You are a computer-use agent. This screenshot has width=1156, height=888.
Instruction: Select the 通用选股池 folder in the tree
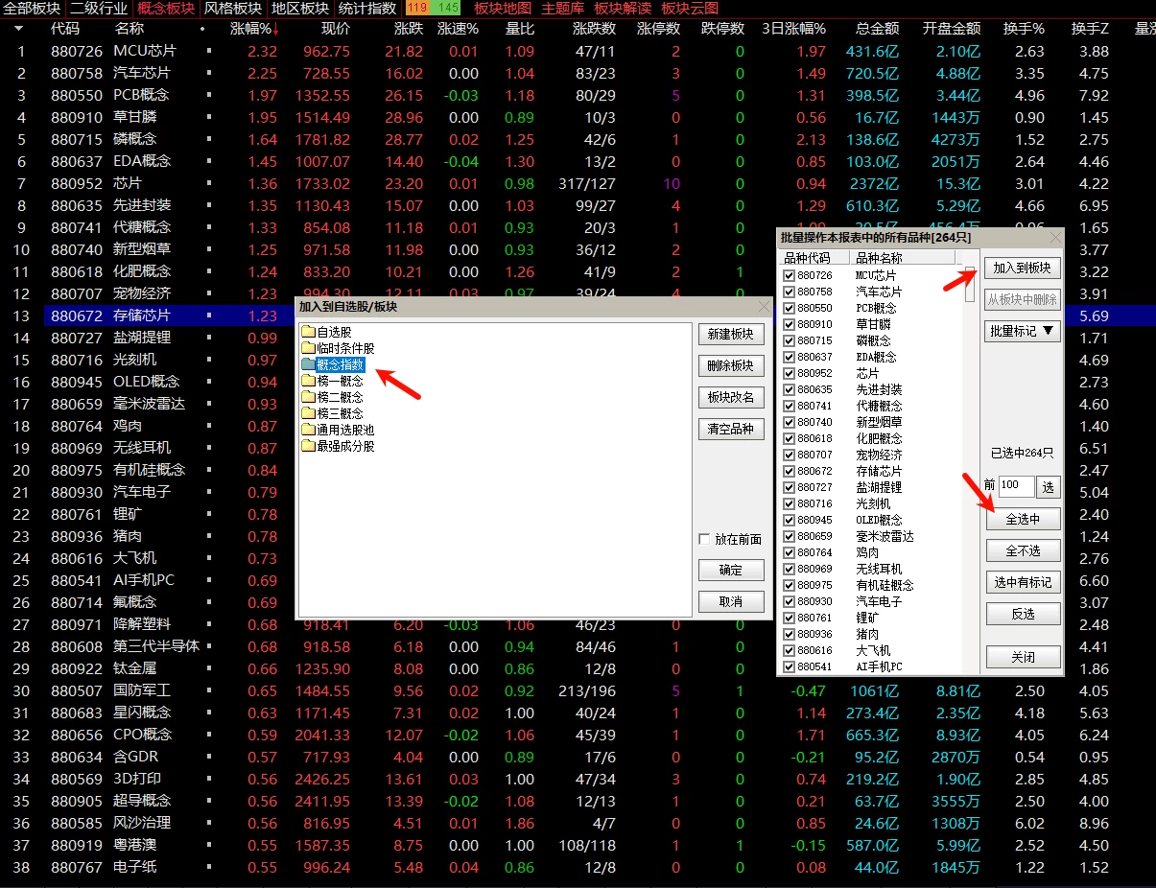coord(345,430)
